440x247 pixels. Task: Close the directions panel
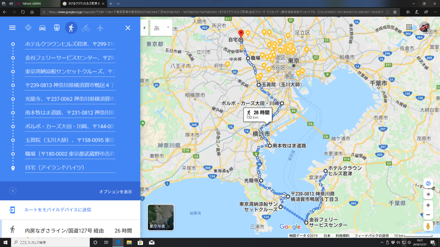click(128, 28)
